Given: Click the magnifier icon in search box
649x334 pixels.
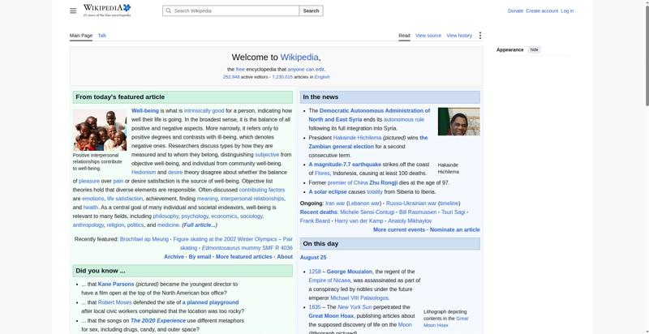Looking at the screenshot, I should [168, 11].
